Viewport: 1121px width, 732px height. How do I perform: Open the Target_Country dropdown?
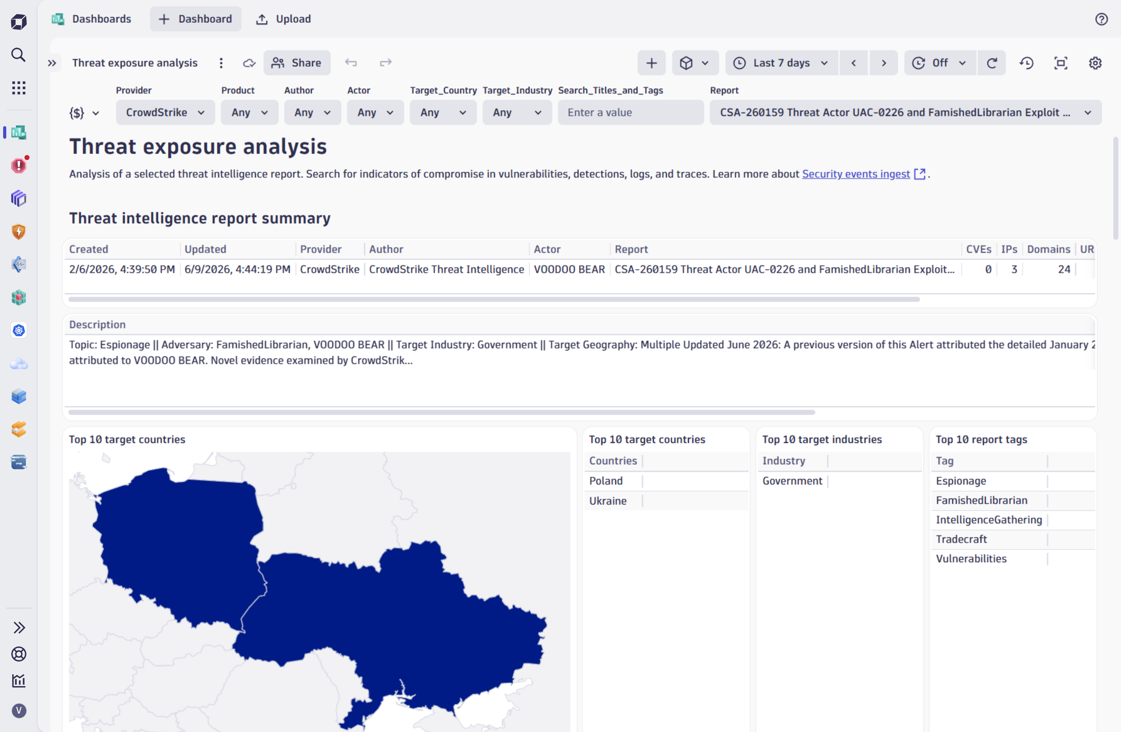[x=443, y=113]
